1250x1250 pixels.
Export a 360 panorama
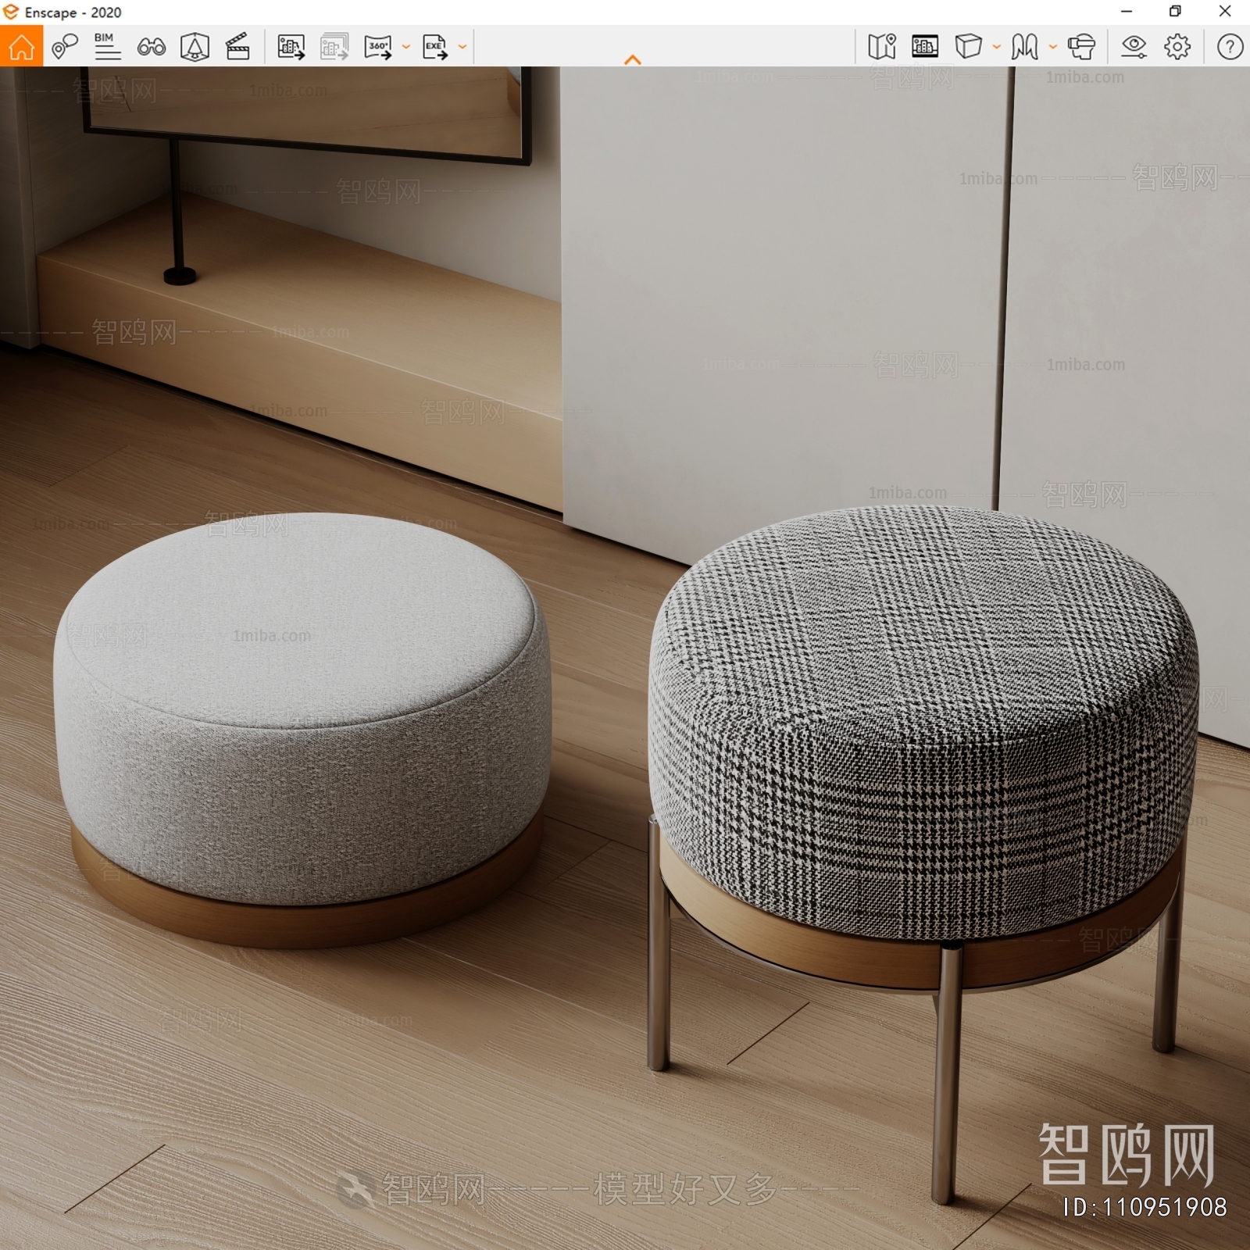click(379, 46)
